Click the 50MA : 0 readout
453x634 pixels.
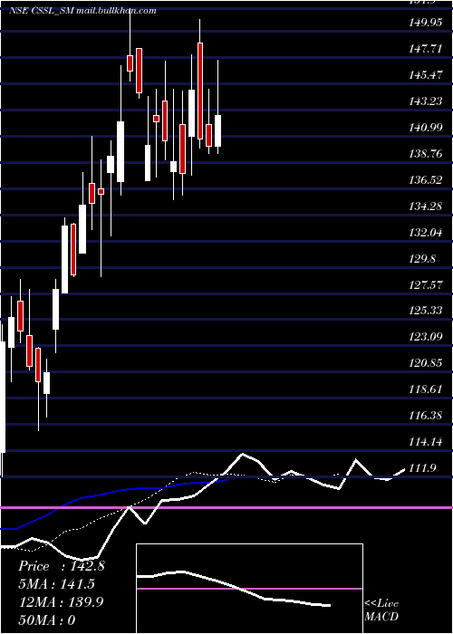[x=47, y=620]
